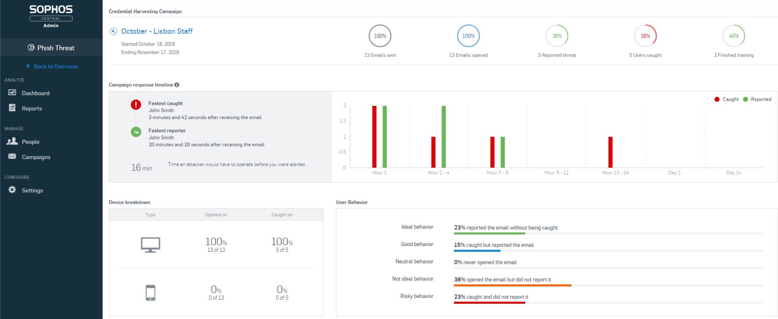Open the Reports menu item
This screenshot has width=778, height=319.
click(x=32, y=109)
